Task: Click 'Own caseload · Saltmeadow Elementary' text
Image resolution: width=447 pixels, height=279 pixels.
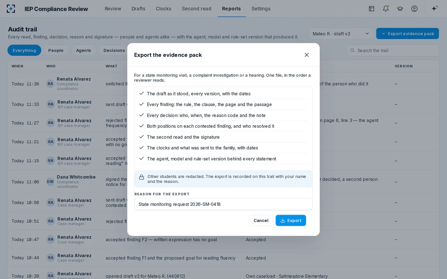Action: pos(287,276)
